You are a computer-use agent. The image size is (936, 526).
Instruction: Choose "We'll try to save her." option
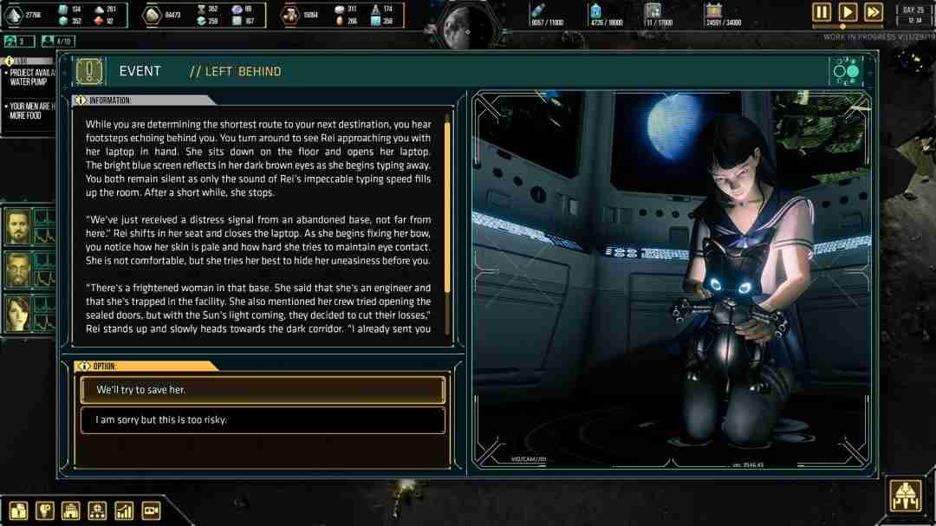coord(262,390)
